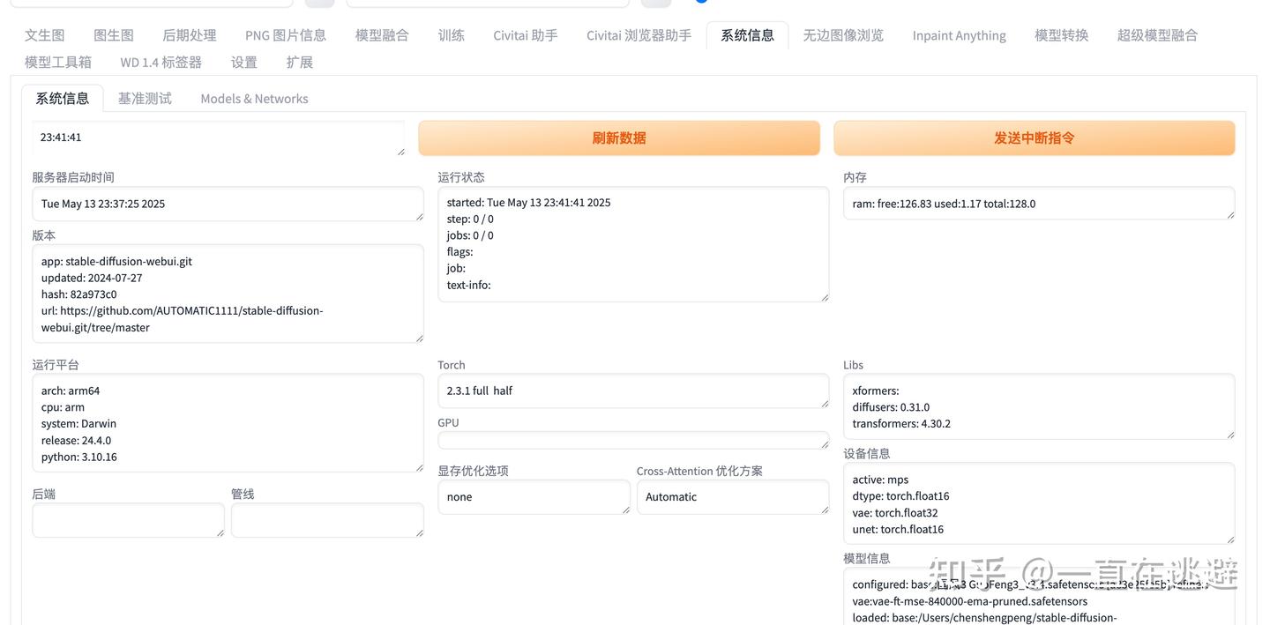Click the text unet: torch.float16
The width and height of the screenshot is (1270, 625).
(x=898, y=530)
